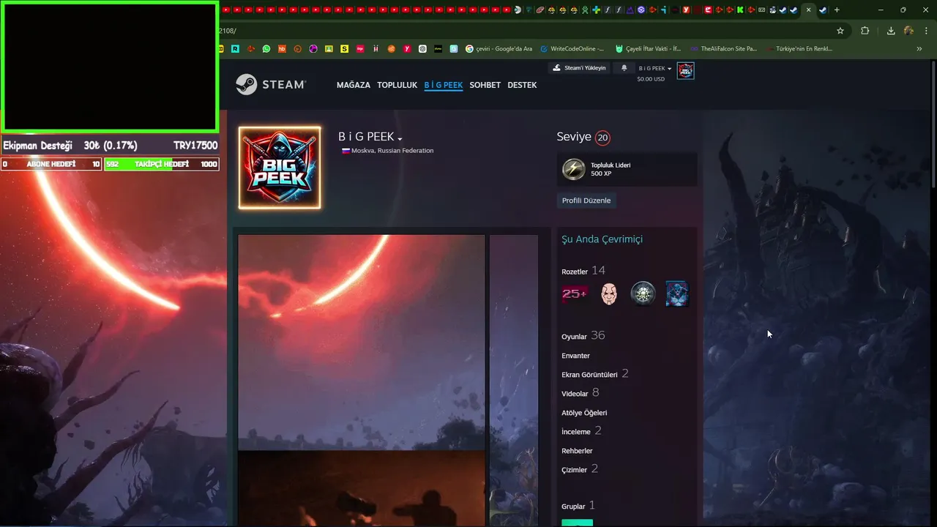Image resolution: width=937 pixels, height=527 pixels.
Task: Open the TheAliFalcon Site bookmark
Action: click(x=723, y=49)
